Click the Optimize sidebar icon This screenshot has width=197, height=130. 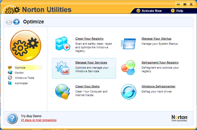(x=10, y=67)
